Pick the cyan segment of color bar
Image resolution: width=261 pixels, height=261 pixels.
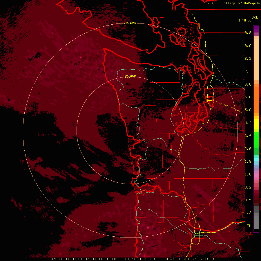[x=256, y=159]
